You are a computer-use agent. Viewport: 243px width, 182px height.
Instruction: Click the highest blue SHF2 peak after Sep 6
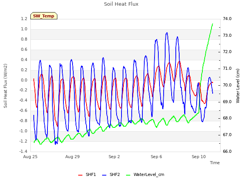click(x=167, y=33)
